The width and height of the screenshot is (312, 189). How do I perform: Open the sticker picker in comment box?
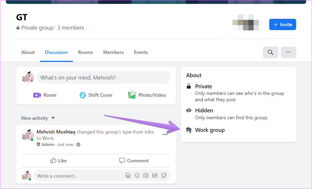pyautogui.click(x=164, y=176)
